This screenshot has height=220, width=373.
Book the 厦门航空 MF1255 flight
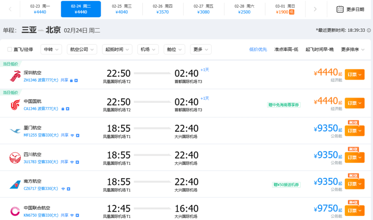(354, 131)
